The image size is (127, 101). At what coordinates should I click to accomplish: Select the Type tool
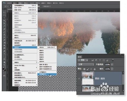4,54
